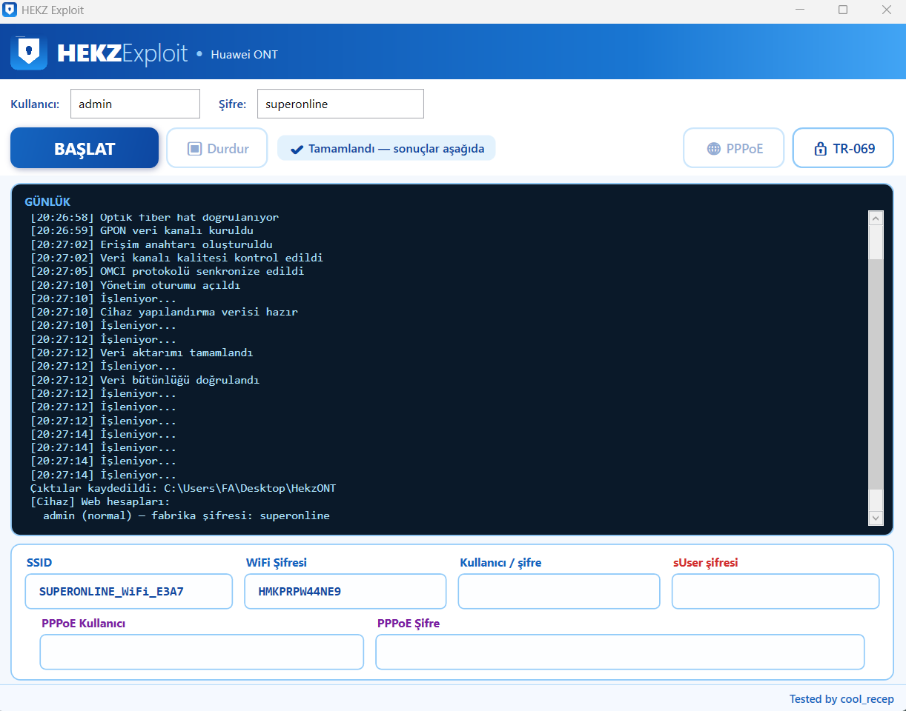Click the empty PPPoE Kullanıcı field
906x711 pixels.
tap(202, 652)
